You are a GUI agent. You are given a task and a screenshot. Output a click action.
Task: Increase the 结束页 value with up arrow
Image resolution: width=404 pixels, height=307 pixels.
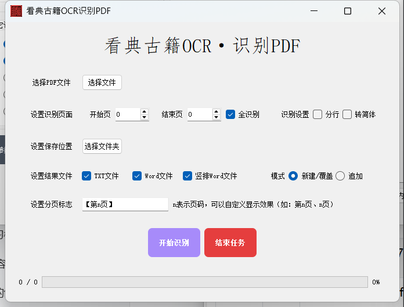pyautogui.click(x=217, y=111)
